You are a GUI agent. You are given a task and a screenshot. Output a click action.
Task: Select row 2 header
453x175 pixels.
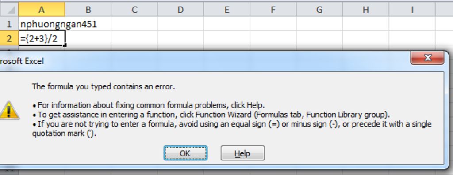9,38
